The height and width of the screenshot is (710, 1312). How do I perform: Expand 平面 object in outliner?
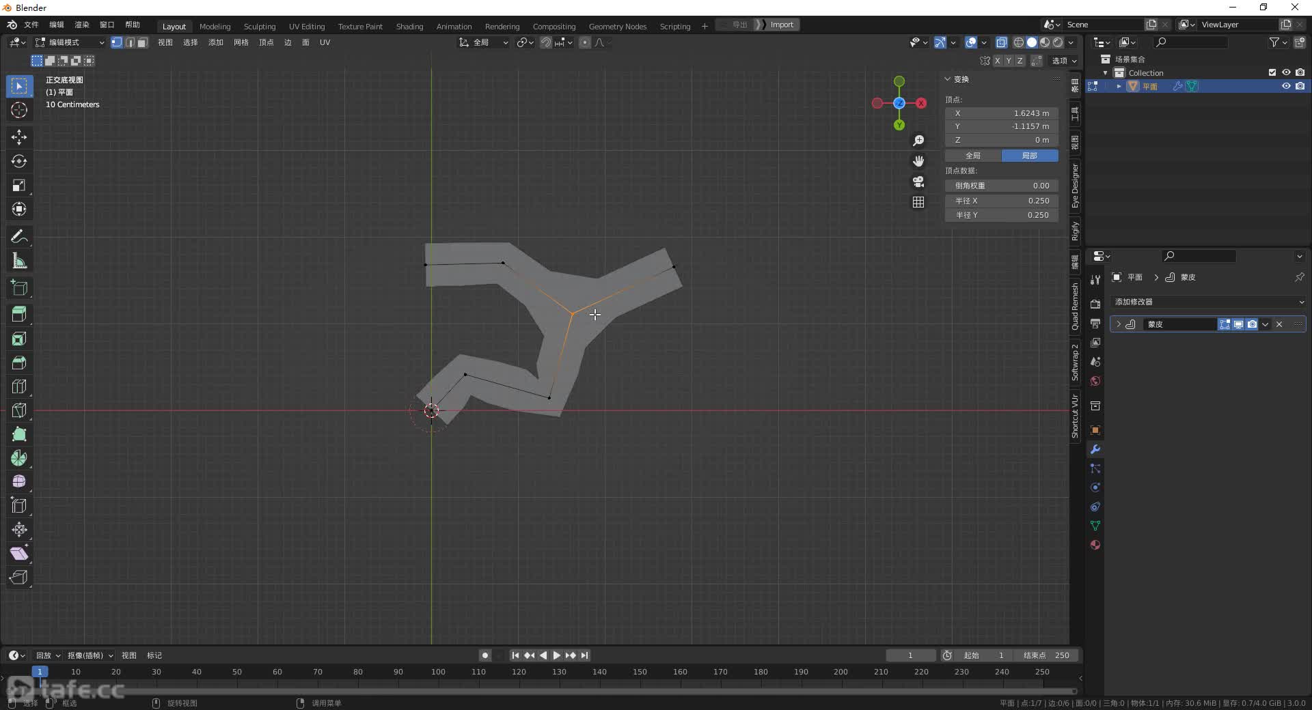[1119, 86]
